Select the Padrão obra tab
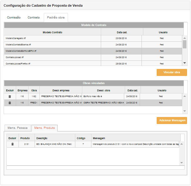The width and height of the screenshot is (191, 186). pos(56,18)
